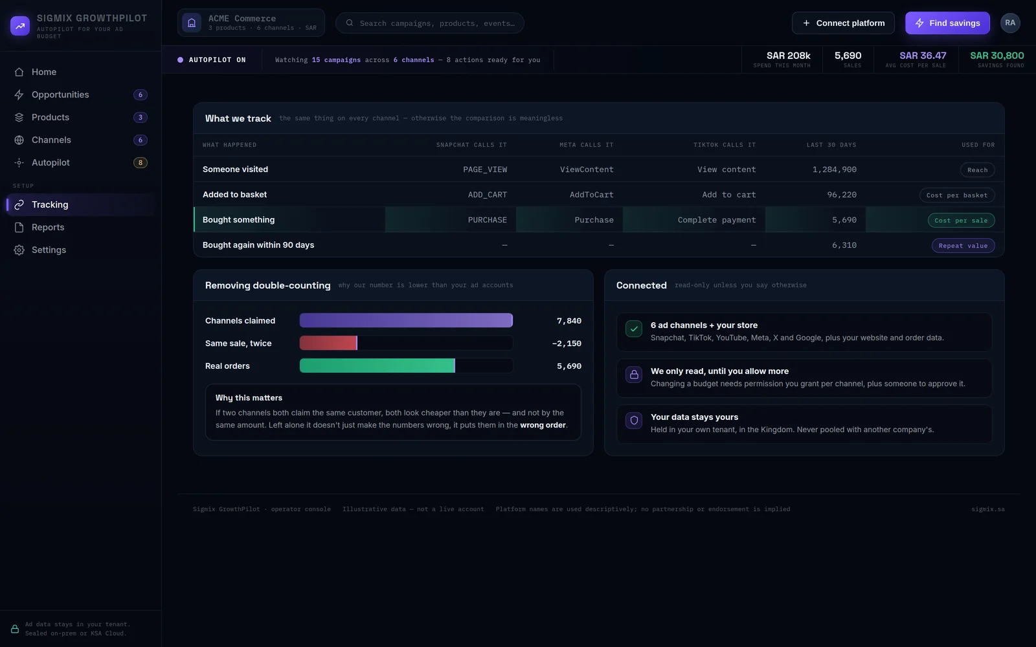Click the lock icon in sidebar footer
1036x647 pixels.
[x=15, y=629]
